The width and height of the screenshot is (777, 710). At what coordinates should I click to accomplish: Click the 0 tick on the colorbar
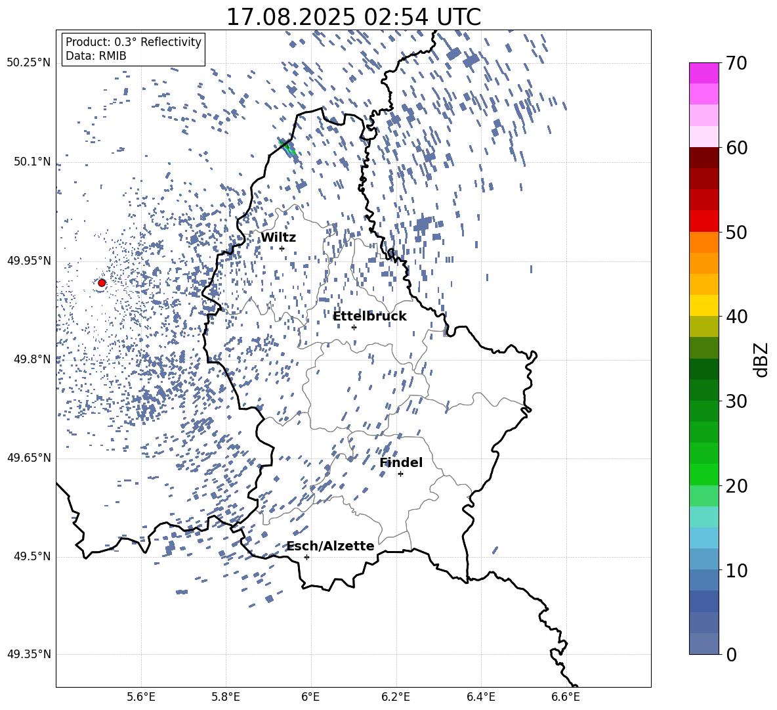pyautogui.click(x=731, y=654)
